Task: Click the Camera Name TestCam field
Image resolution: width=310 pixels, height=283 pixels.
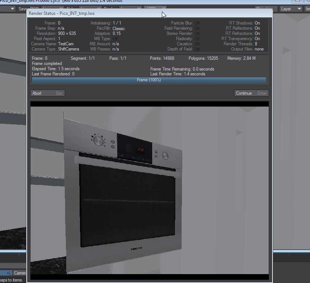Action: [x=66, y=44]
